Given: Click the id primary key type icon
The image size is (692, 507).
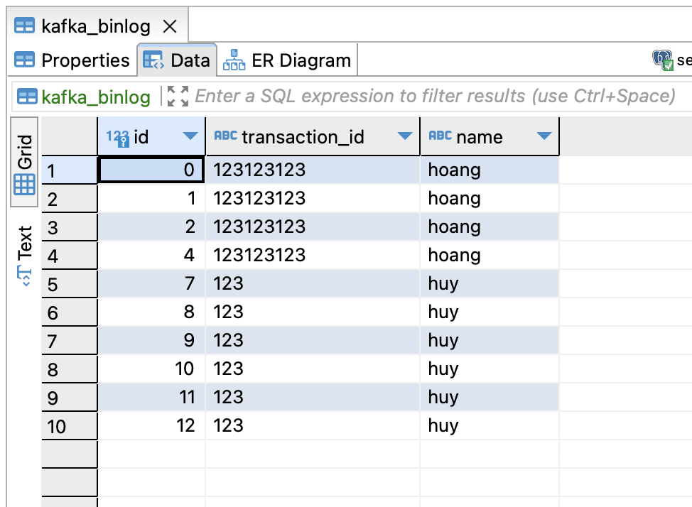Looking at the screenshot, I should click(118, 138).
